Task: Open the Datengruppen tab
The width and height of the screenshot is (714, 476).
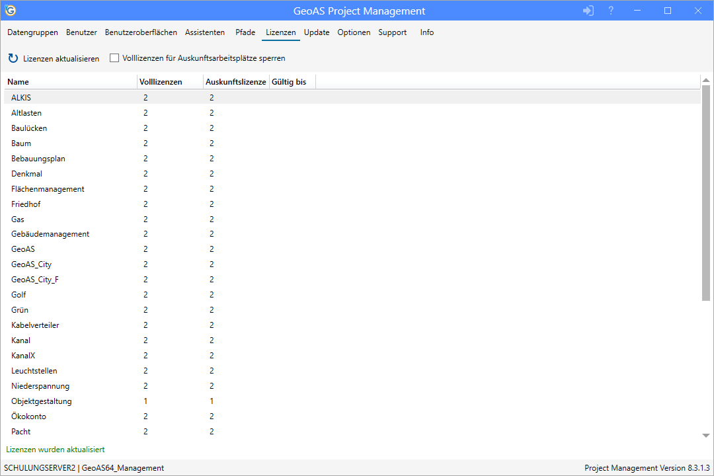Action: click(33, 32)
